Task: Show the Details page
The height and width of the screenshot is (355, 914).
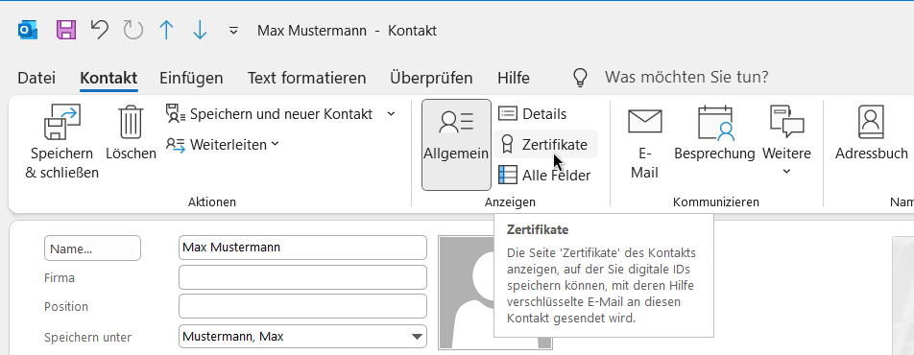Action: point(532,113)
